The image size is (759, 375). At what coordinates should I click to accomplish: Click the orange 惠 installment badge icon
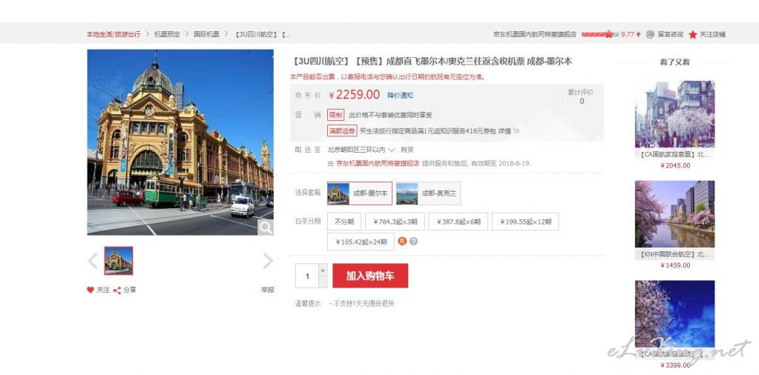click(x=402, y=241)
